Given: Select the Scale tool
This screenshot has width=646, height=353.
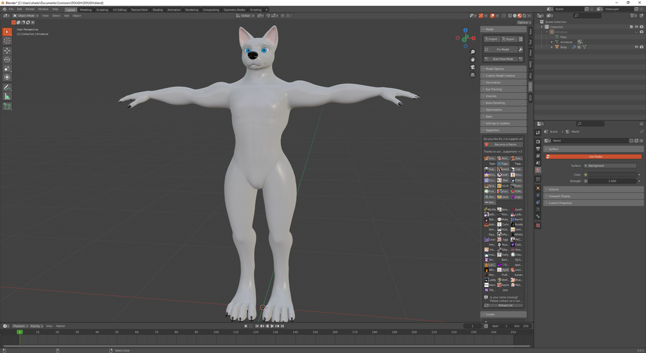Looking at the screenshot, I should coord(7,69).
